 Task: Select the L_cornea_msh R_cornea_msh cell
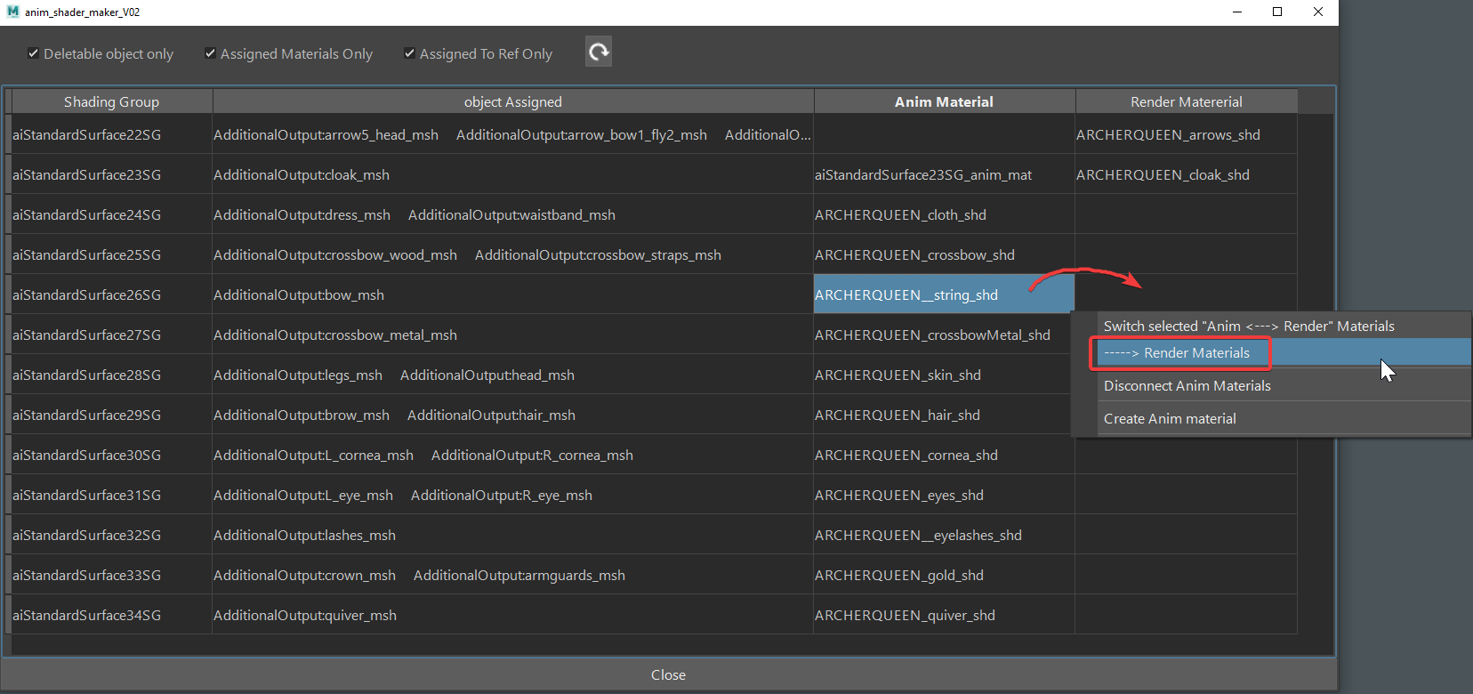[x=513, y=455]
